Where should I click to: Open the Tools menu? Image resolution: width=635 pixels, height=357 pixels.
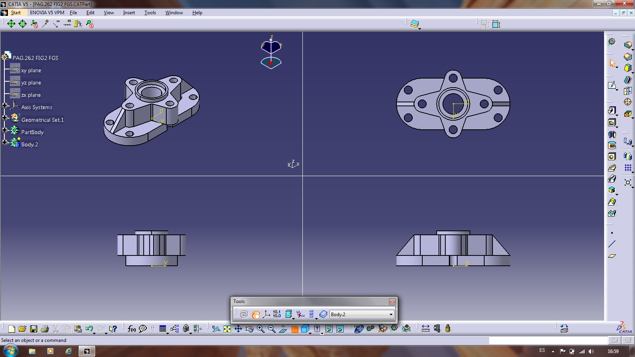(150, 13)
